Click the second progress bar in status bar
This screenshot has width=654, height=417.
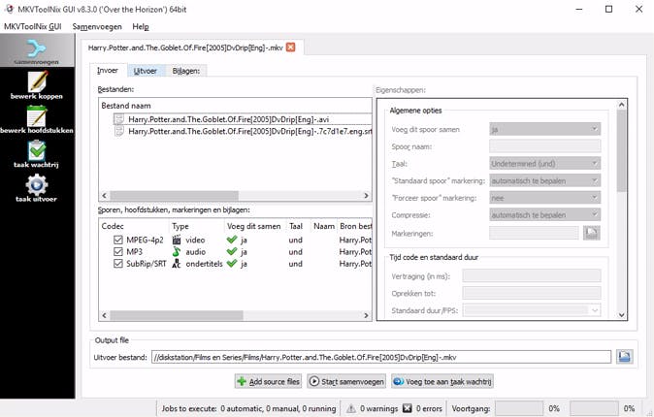tap(594, 408)
